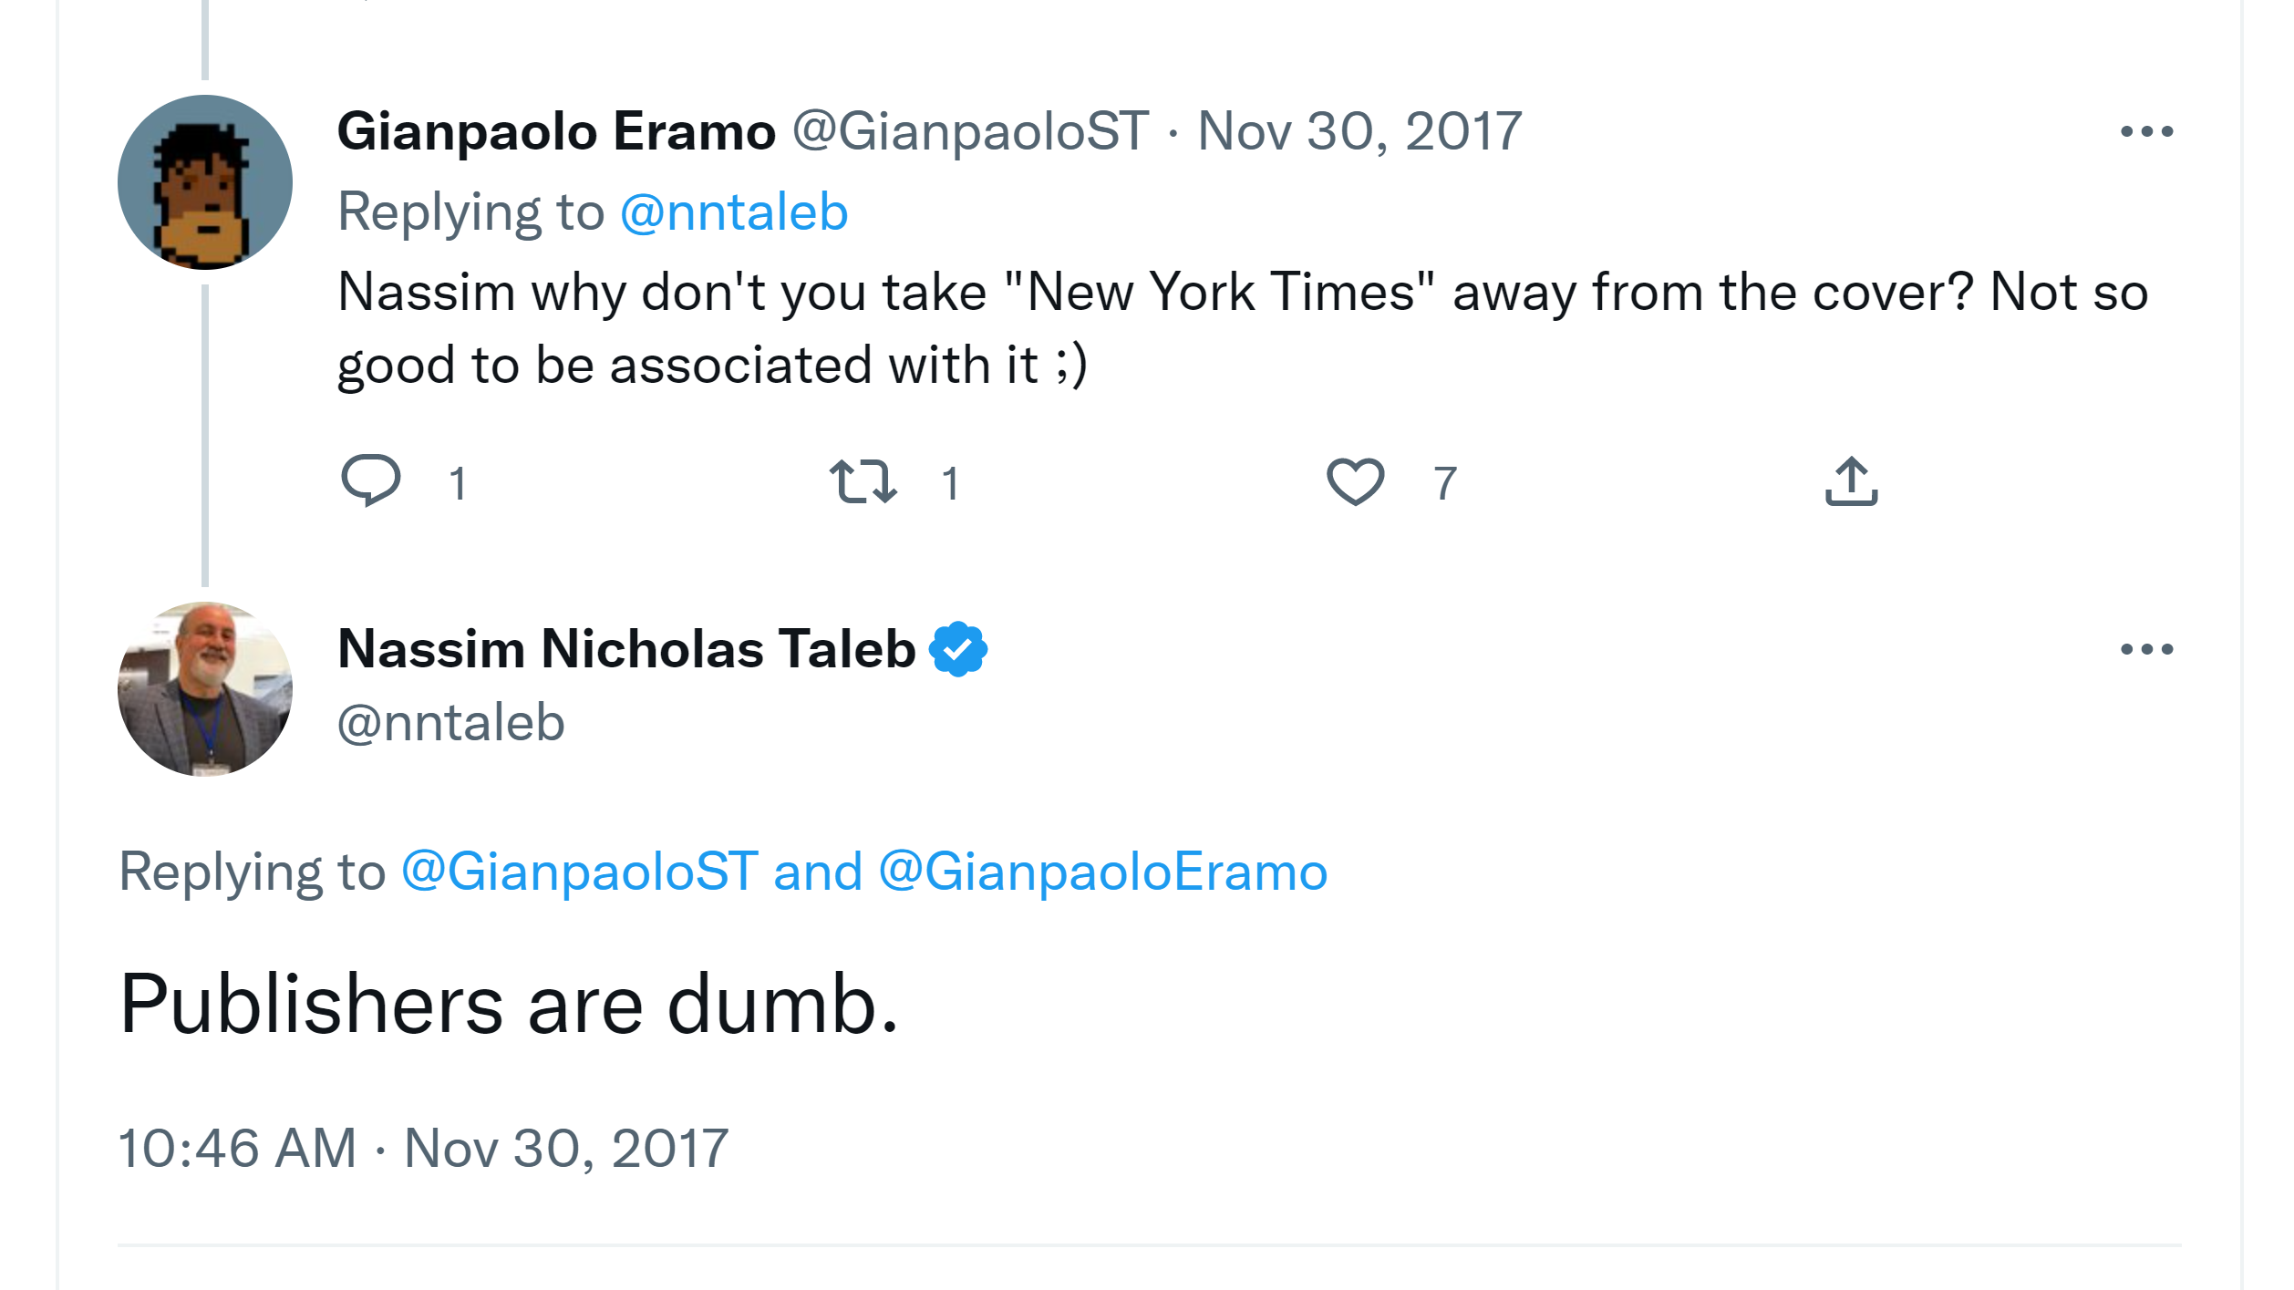
Task: Click the @GianpaoloST mention in Taleb's reply
Action: pyautogui.click(x=580, y=872)
